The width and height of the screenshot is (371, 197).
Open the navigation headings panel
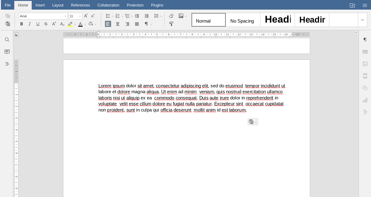tap(7, 64)
